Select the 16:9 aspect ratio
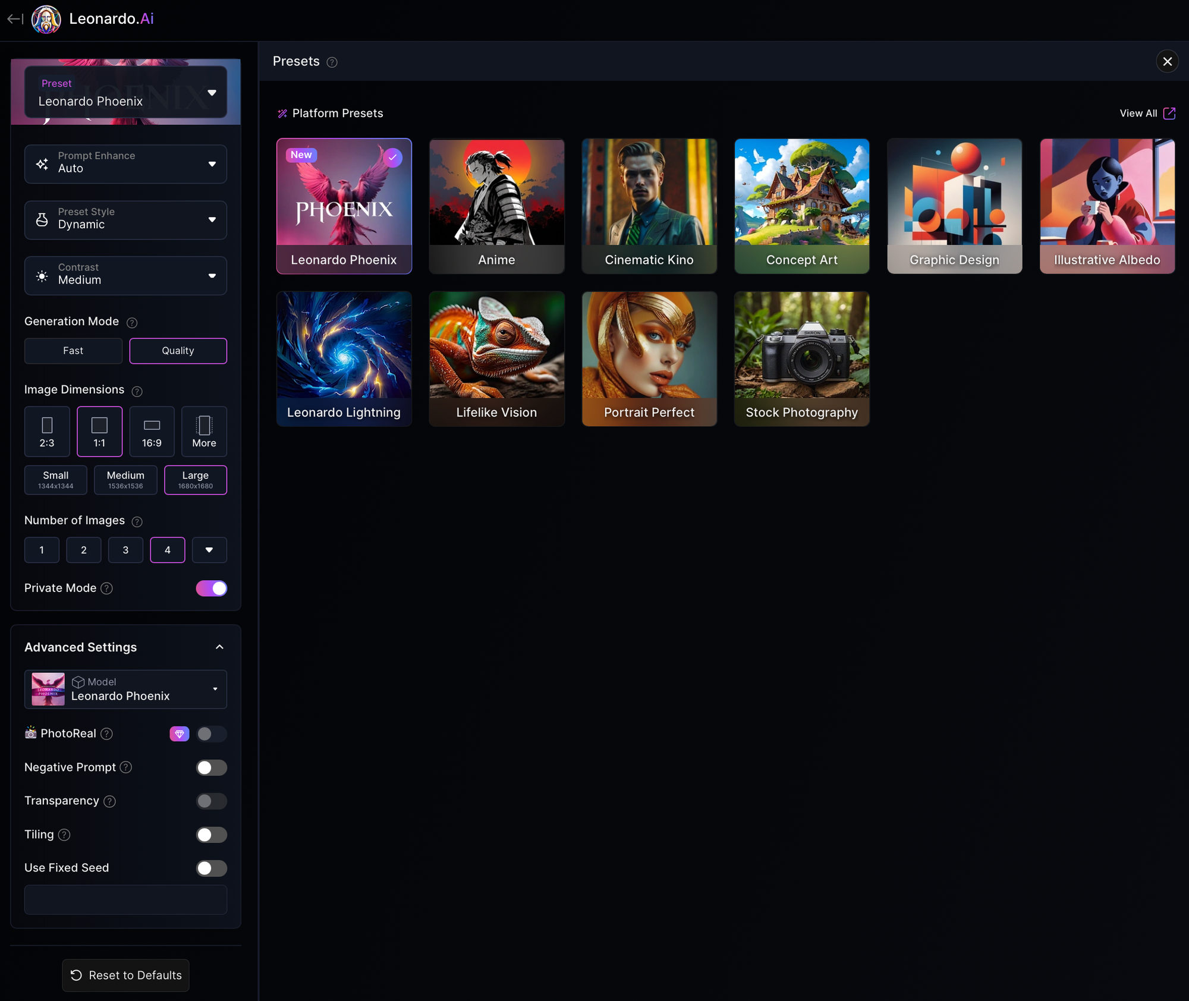The width and height of the screenshot is (1189, 1001). point(152,431)
